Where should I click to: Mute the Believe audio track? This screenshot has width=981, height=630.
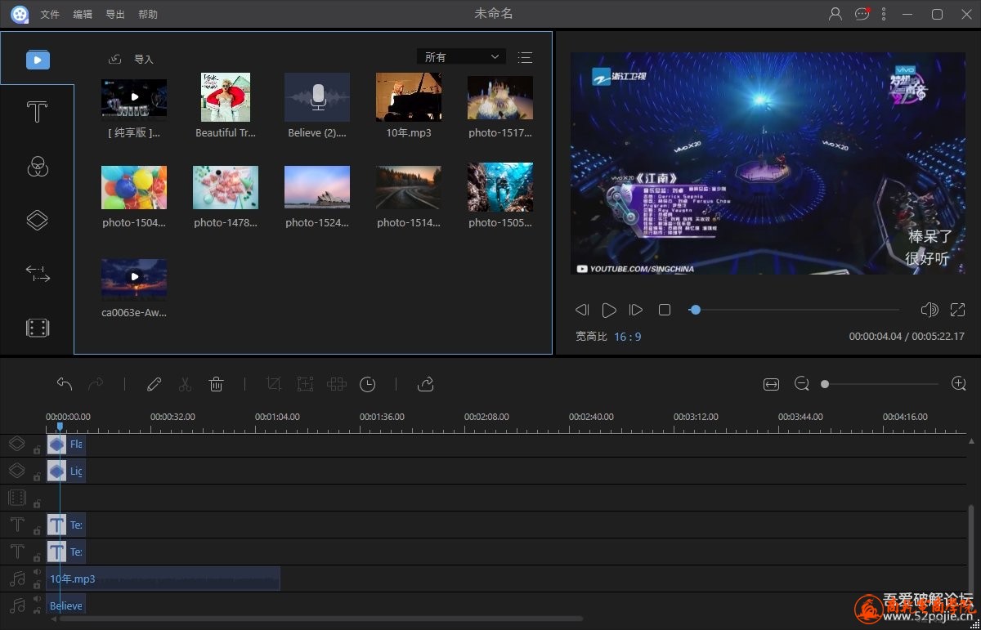coord(37,600)
